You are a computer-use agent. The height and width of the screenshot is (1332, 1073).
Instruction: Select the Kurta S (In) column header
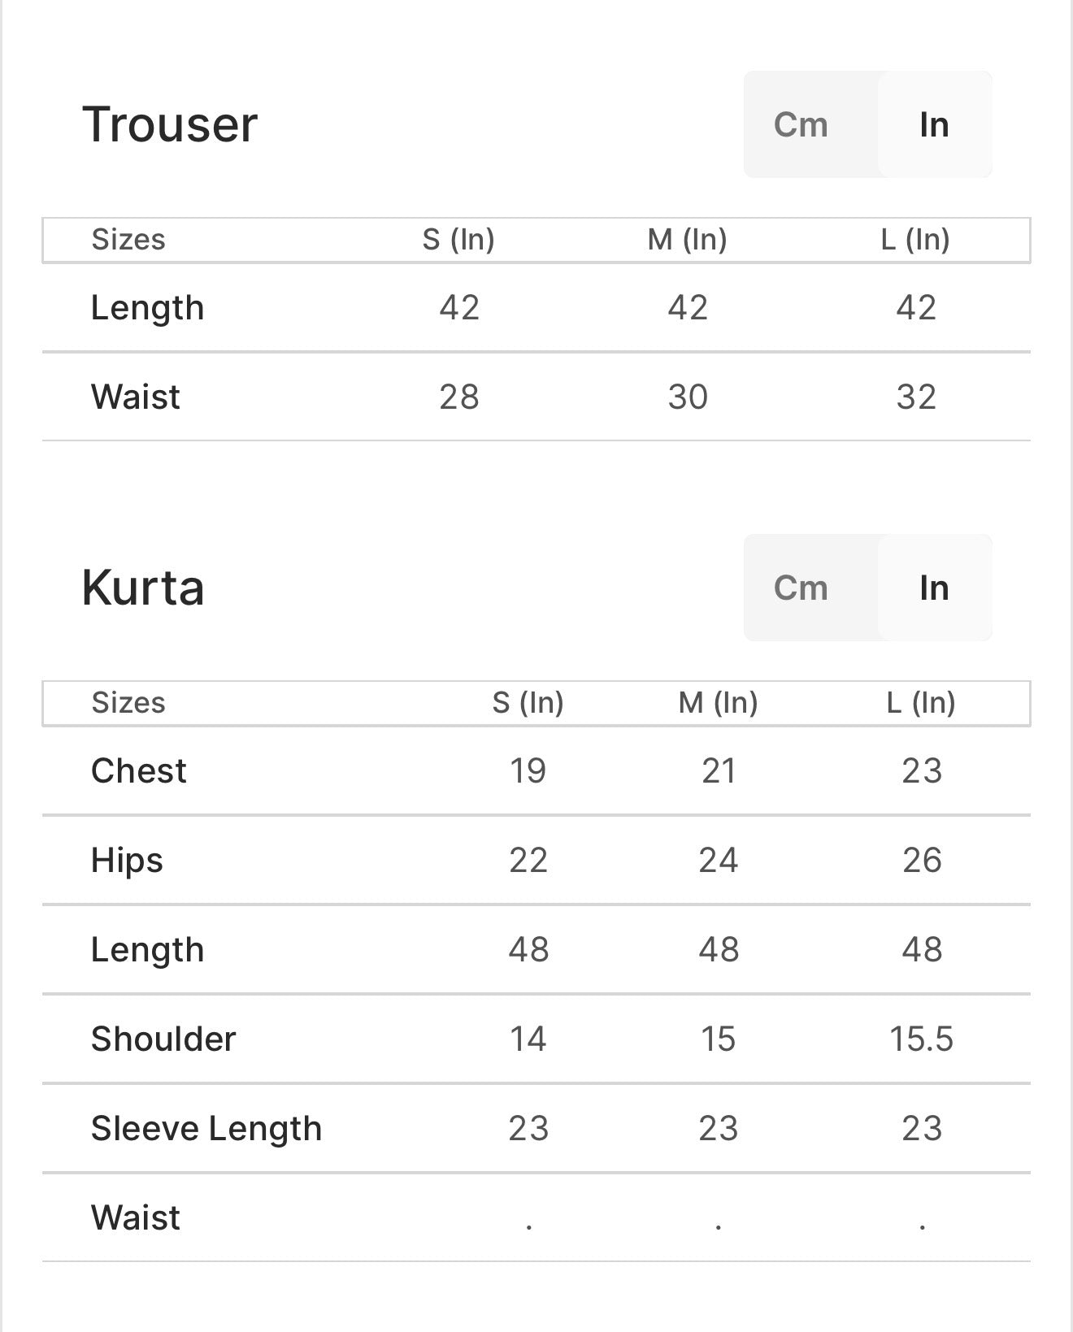(528, 703)
